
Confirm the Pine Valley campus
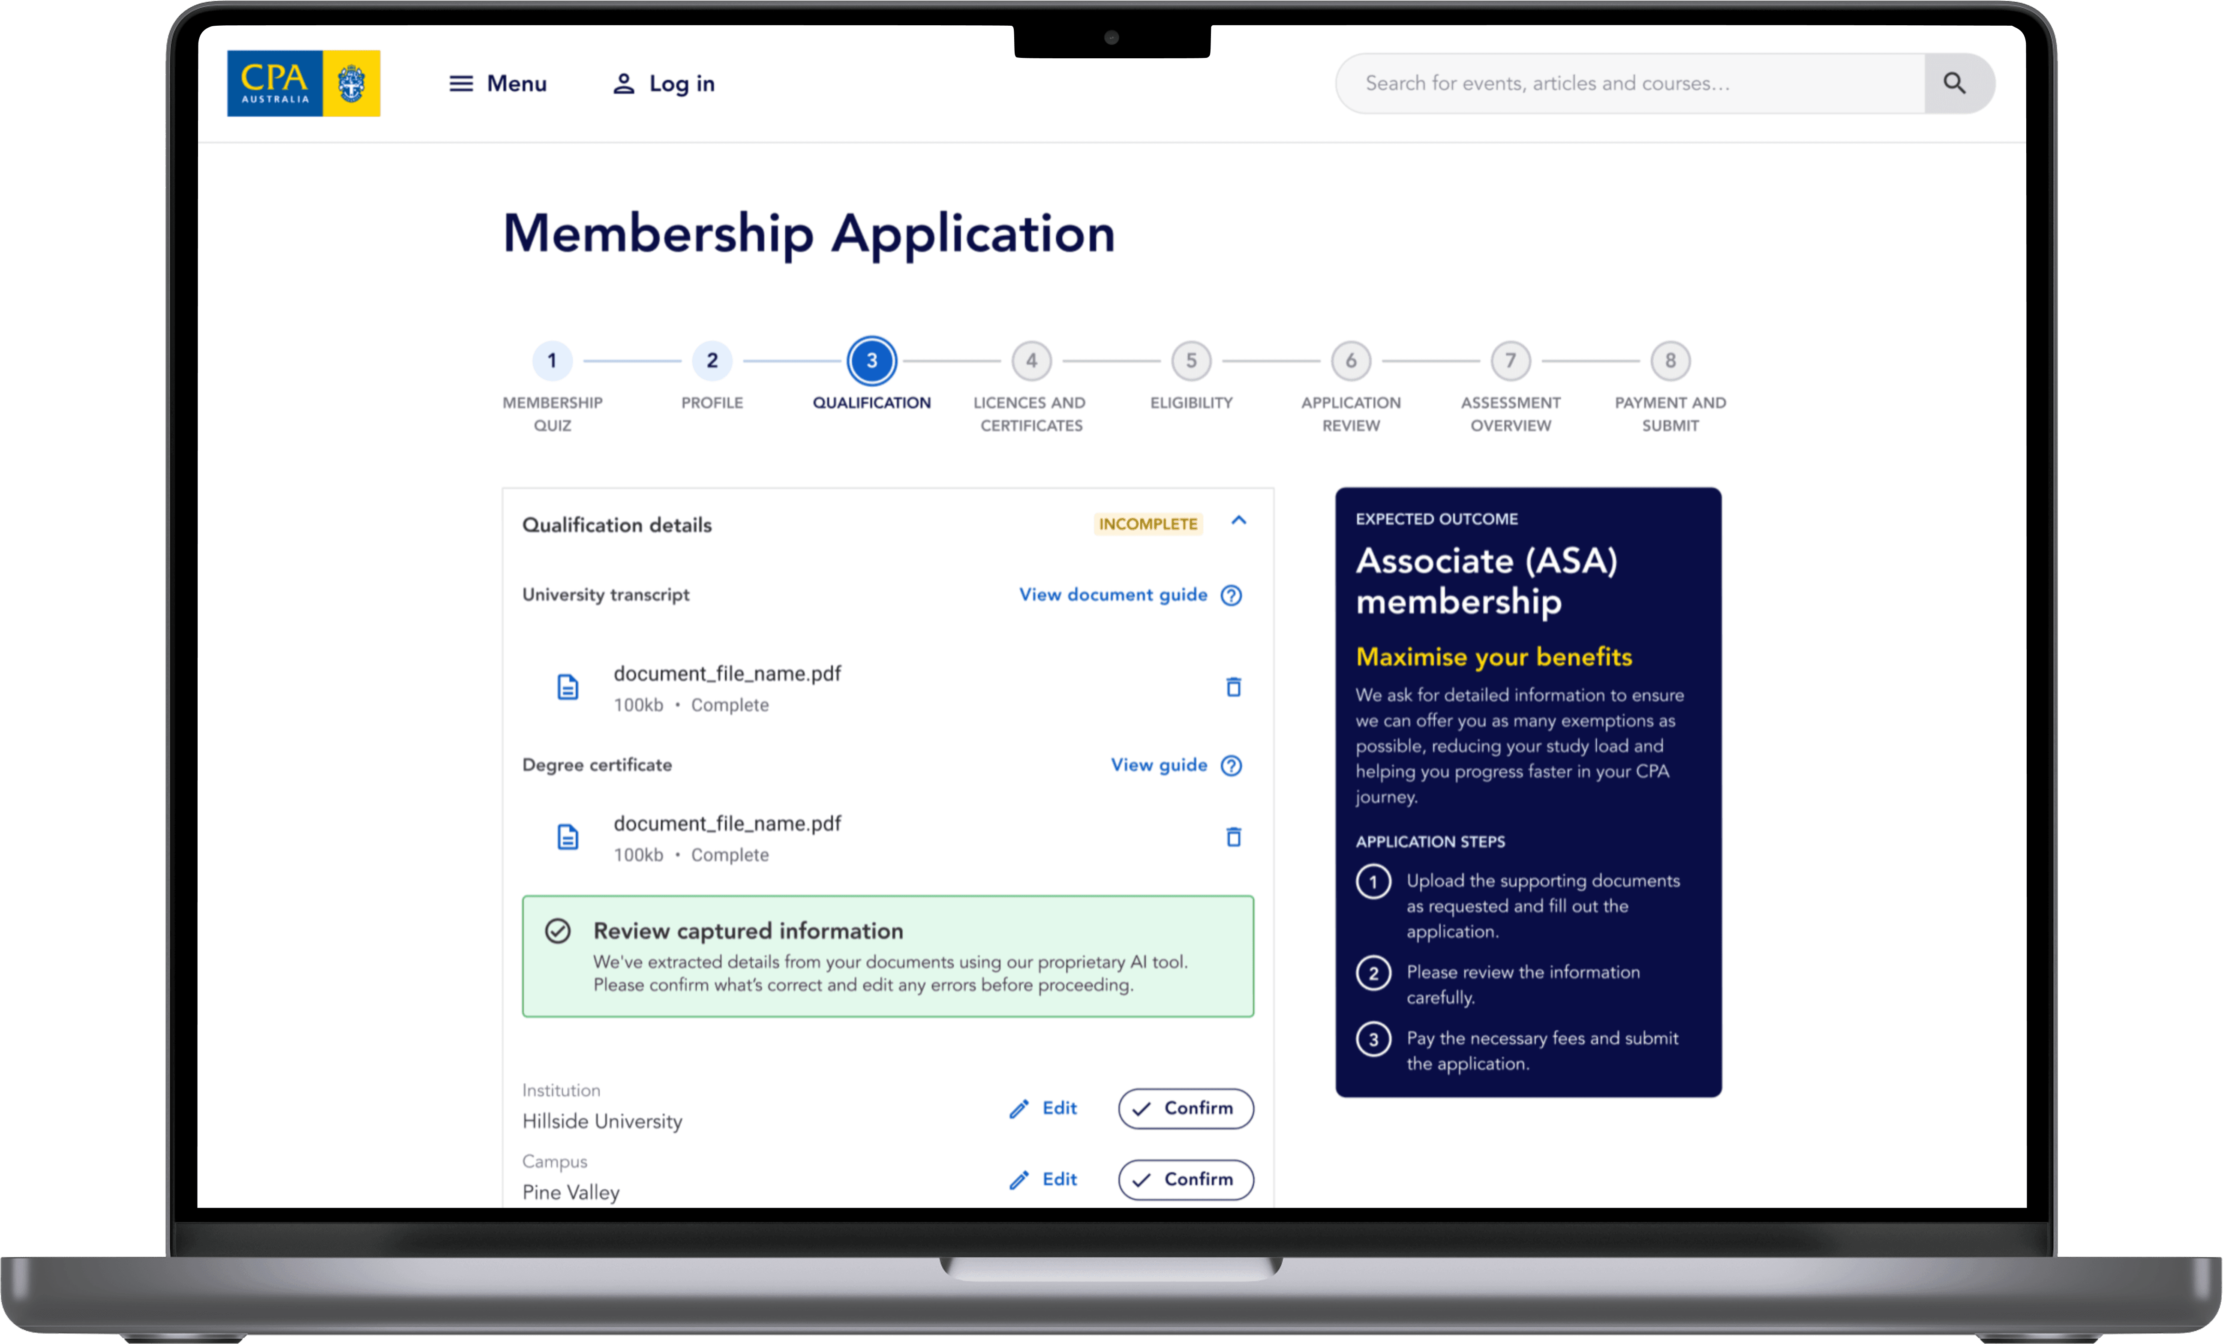coord(1186,1179)
